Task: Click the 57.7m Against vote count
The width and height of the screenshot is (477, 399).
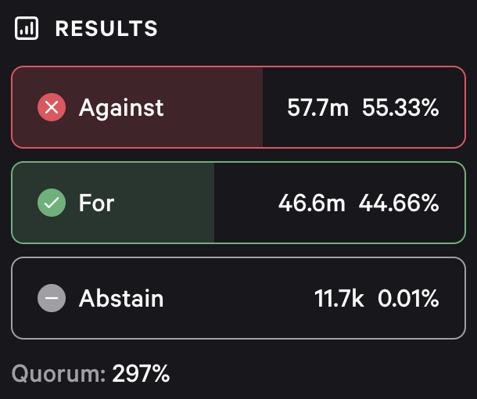Action: coord(317,107)
